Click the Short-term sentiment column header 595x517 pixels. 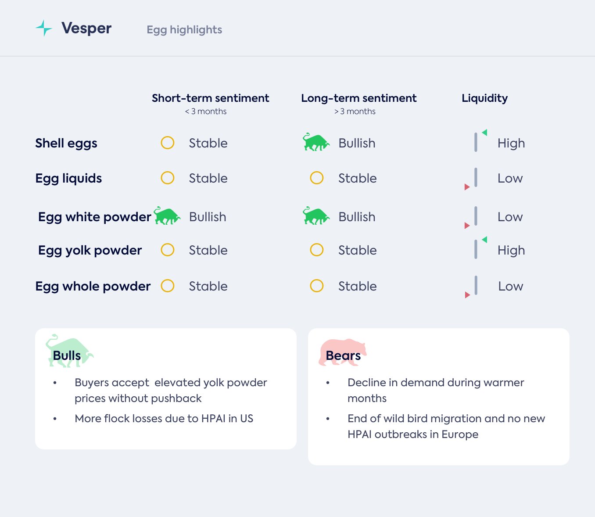[x=210, y=98]
